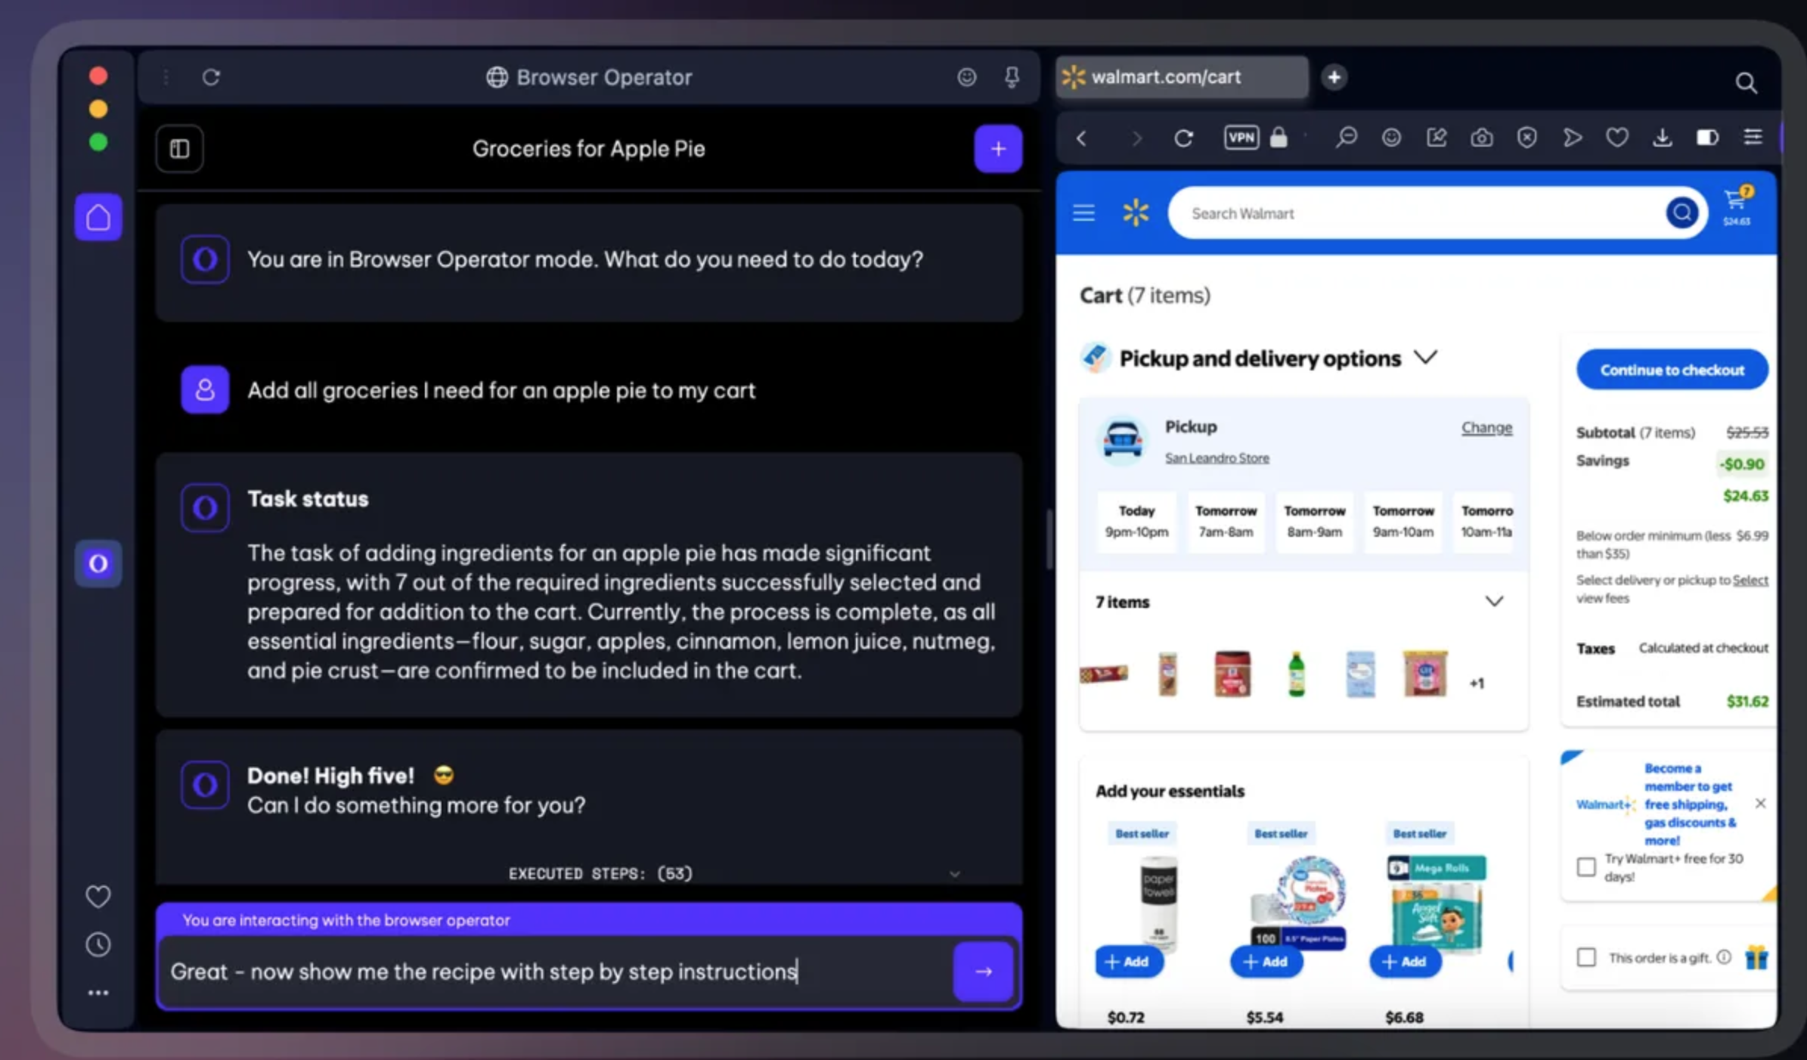Click the Change pickup link
This screenshot has height=1060, width=1807.
pyautogui.click(x=1486, y=427)
